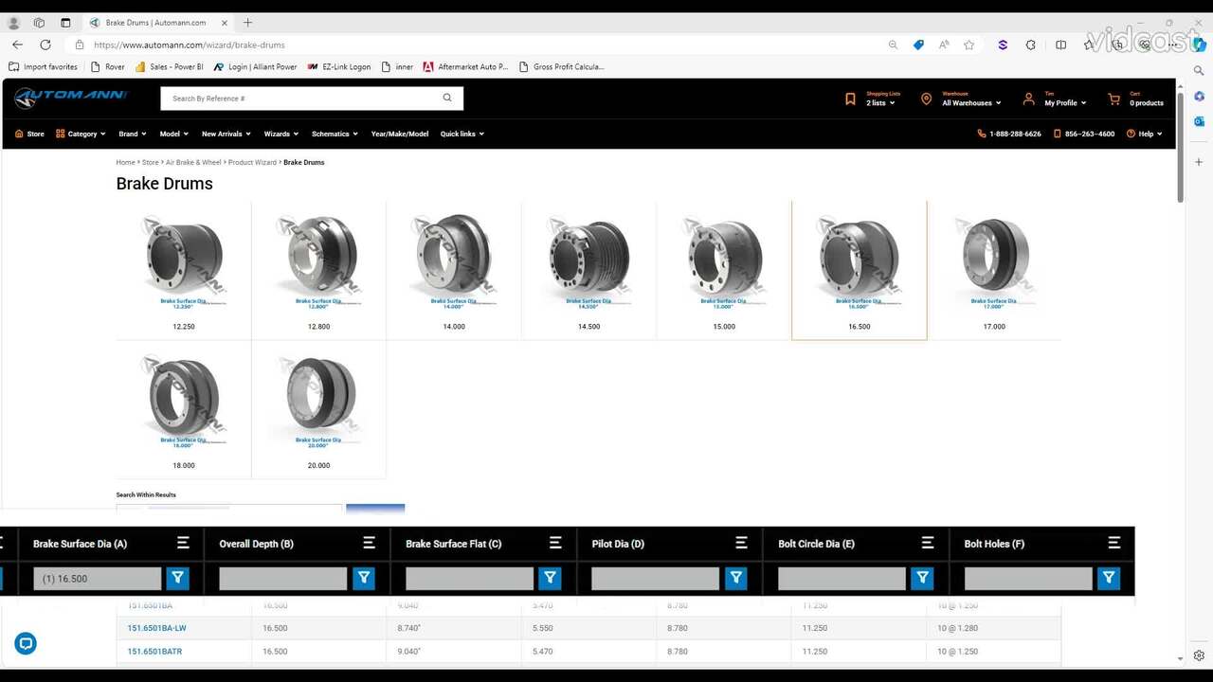Open the Overall Depth (B) column menu icon
Image resolution: width=1213 pixels, height=682 pixels.
pyautogui.click(x=369, y=543)
